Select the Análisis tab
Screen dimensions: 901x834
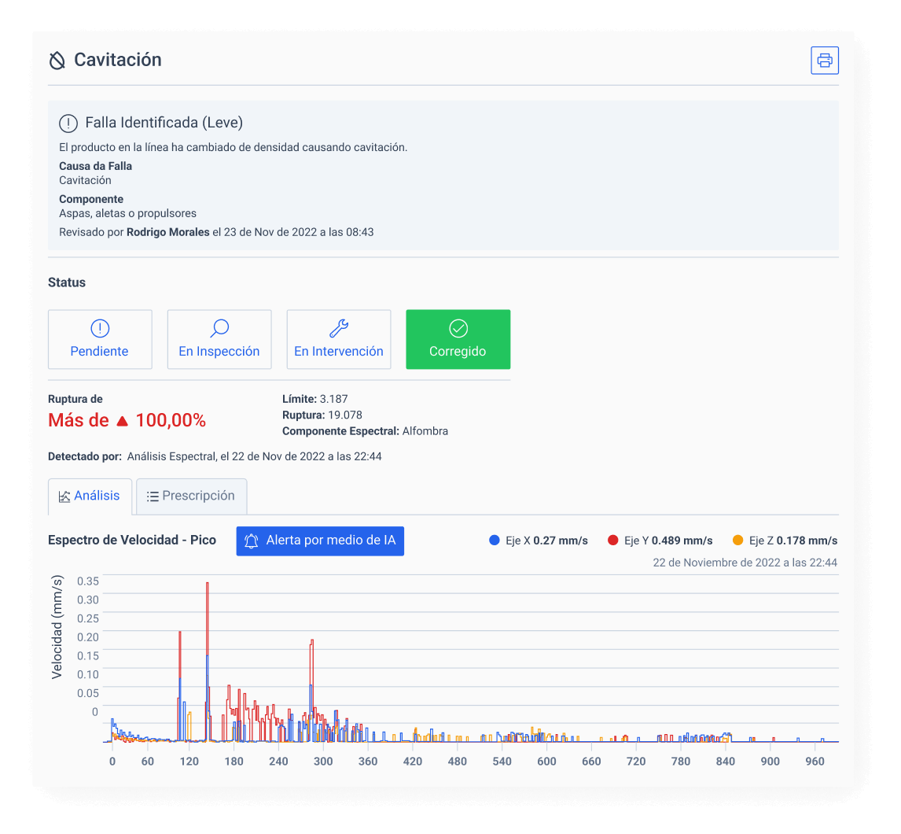[90, 496]
